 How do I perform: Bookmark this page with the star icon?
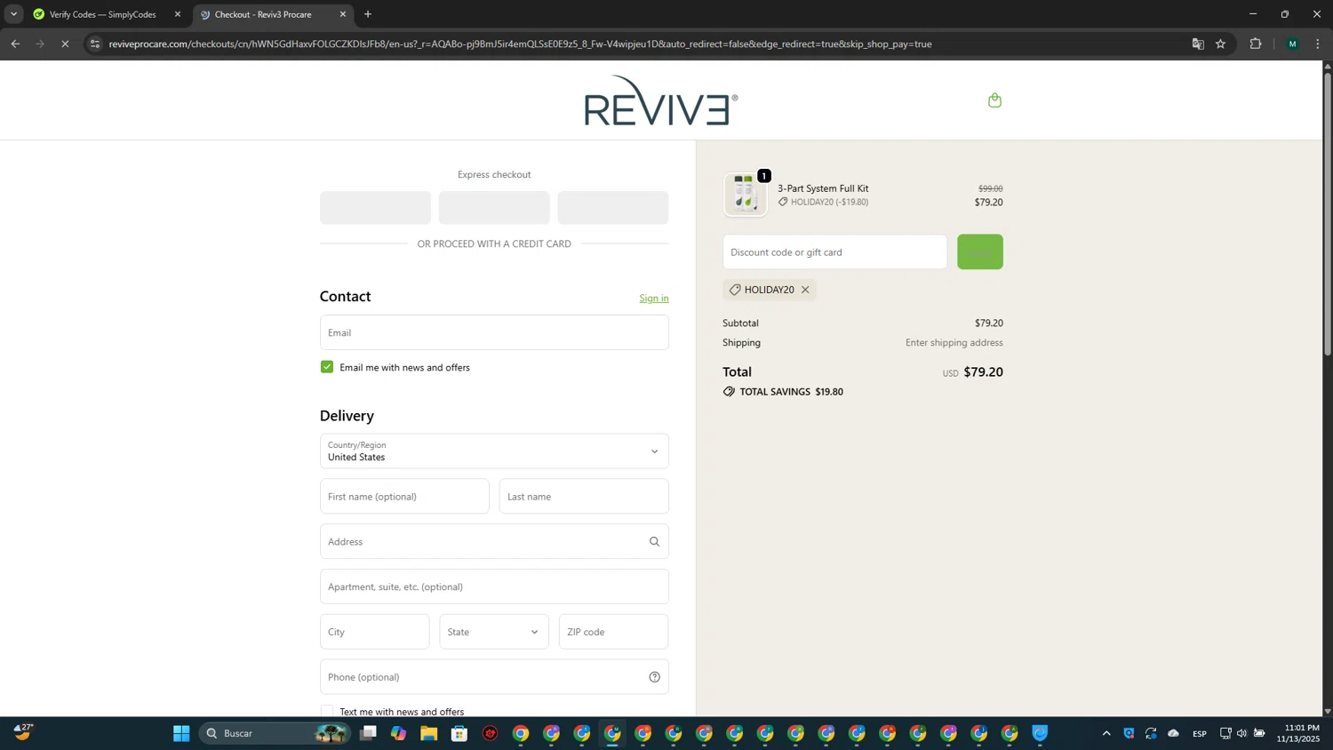coord(1221,44)
